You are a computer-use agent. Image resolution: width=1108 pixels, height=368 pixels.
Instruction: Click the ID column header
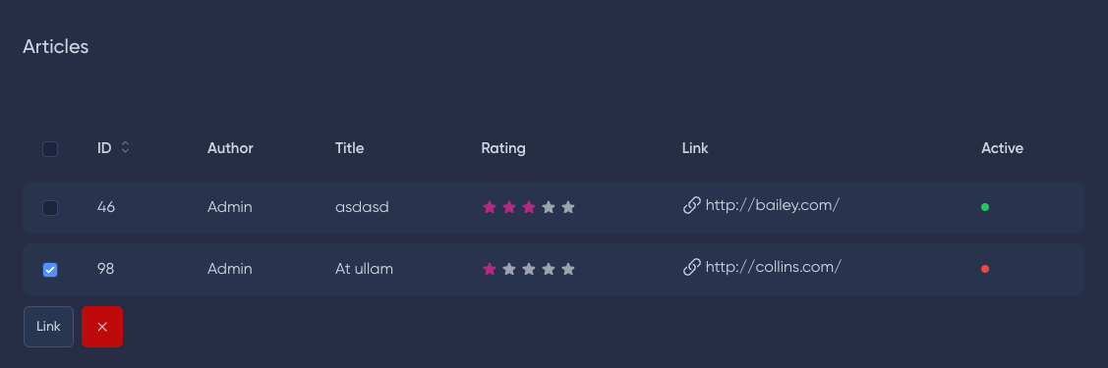click(x=104, y=148)
